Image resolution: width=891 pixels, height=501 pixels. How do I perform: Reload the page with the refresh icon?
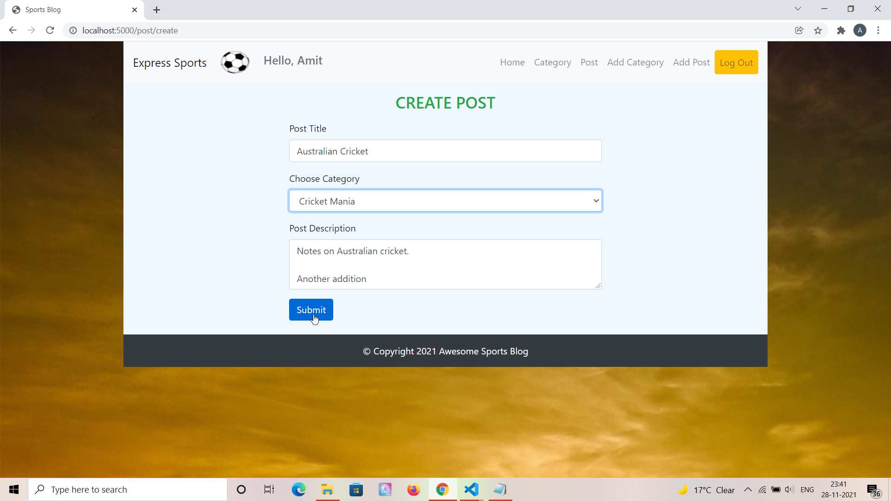click(50, 31)
